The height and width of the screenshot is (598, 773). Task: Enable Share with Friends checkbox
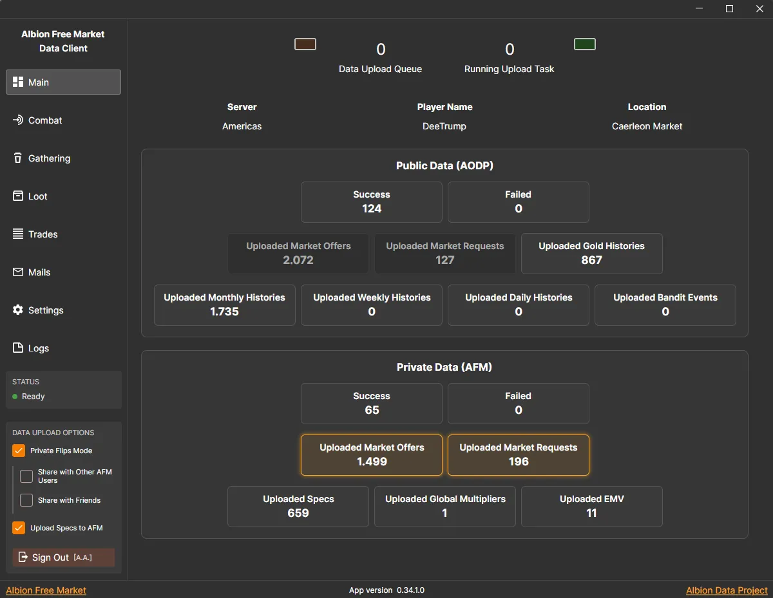pyautogui.click(x=26, y=500)
